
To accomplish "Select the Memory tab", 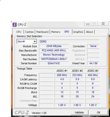I will click(56, 32).
